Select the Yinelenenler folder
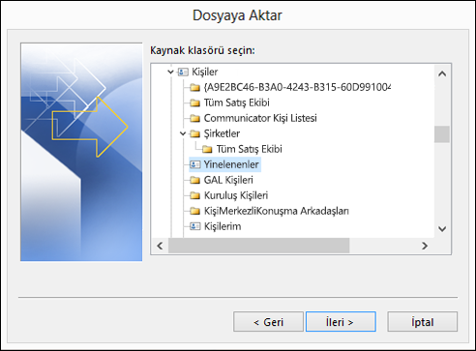 tap(231, 164)
